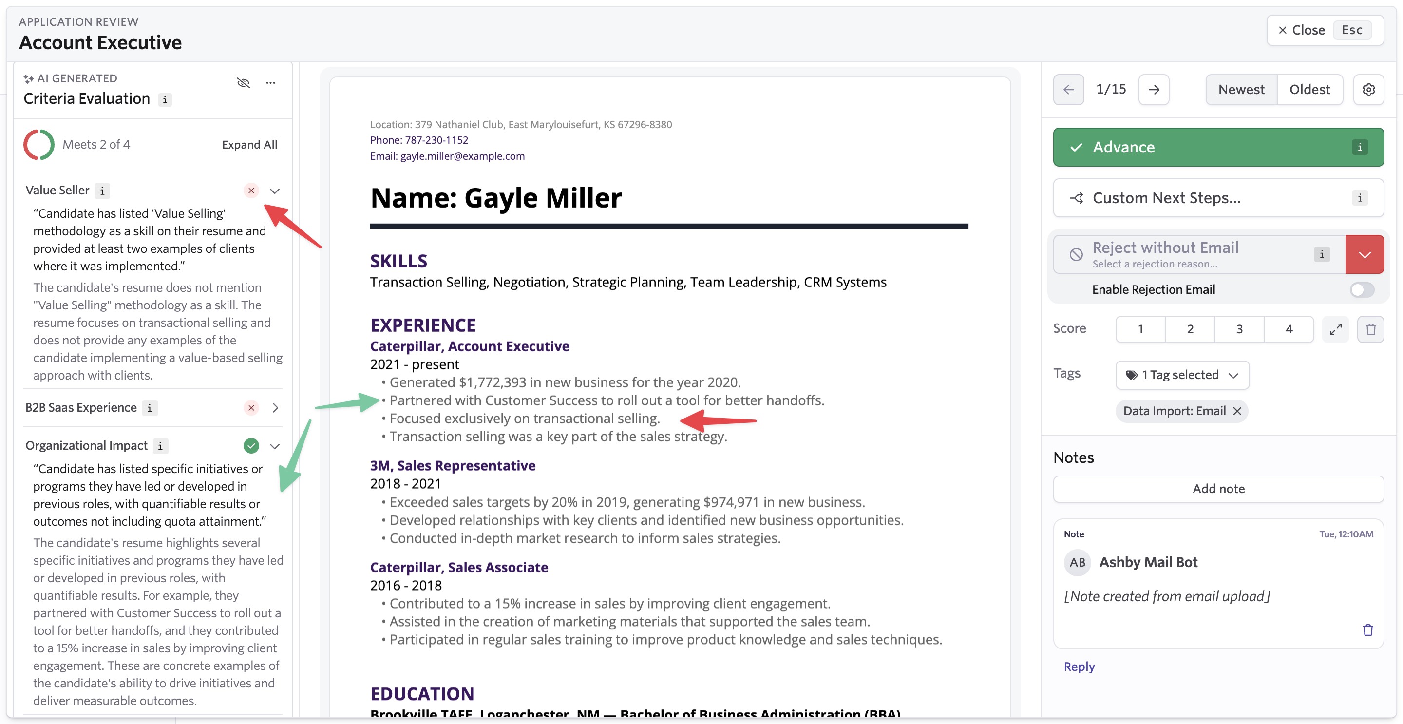Open review settings gear icon
The image size is (1403, 724).
pyautogui.click(x=1368, y=89)
